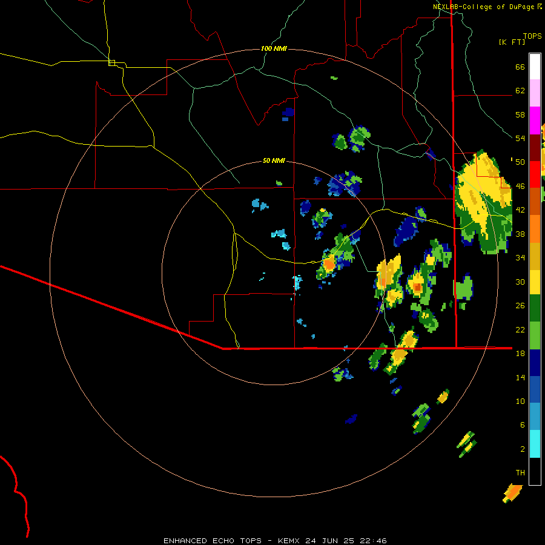
Task: Click the '10' legend value
Action: pos(520,401)
